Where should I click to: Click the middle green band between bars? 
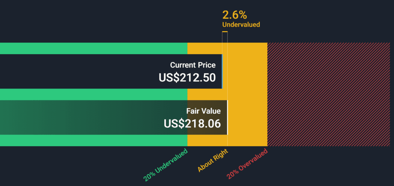coord(93,94)
